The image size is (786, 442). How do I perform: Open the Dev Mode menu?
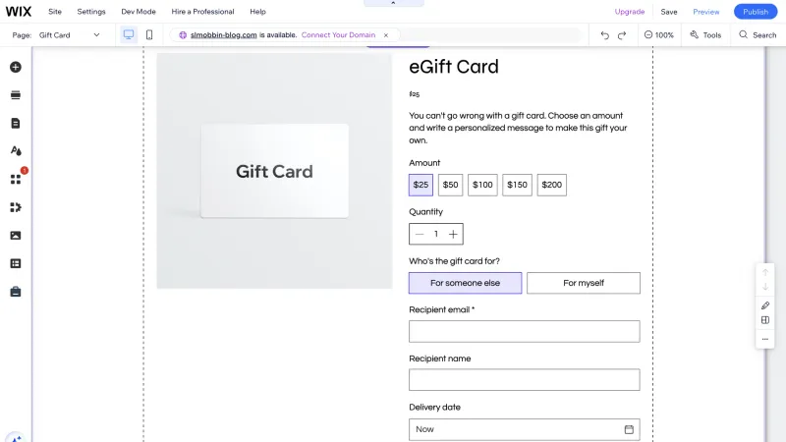(x=139, y=12)
